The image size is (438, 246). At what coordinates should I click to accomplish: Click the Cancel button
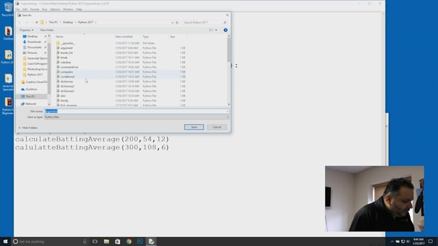coord(217,127)
